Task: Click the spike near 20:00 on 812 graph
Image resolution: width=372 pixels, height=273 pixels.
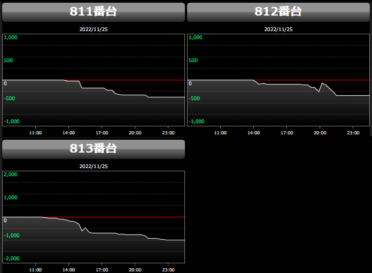Action: (321, 84)
